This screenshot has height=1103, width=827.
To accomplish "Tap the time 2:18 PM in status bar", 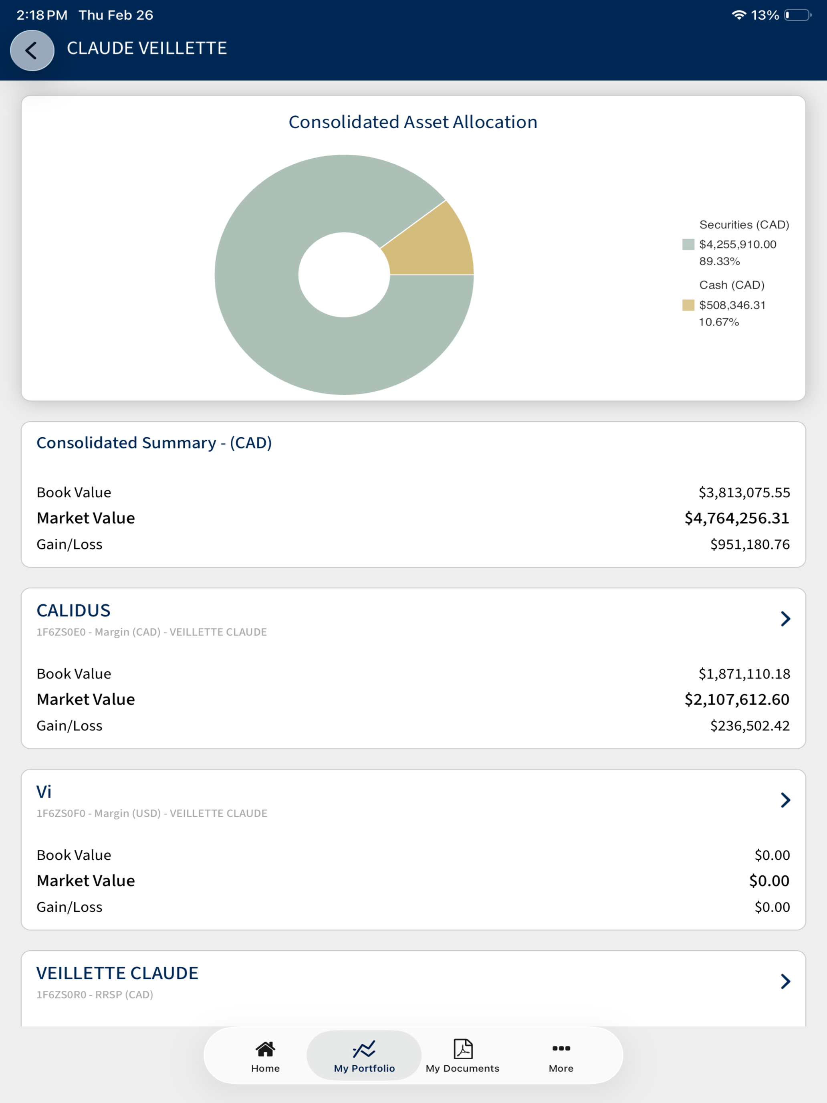I will 42,15.
